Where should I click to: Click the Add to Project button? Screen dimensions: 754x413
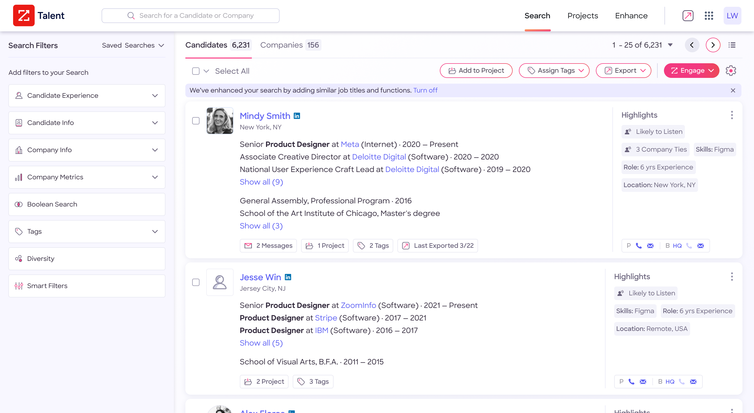[x=476, y=71]
